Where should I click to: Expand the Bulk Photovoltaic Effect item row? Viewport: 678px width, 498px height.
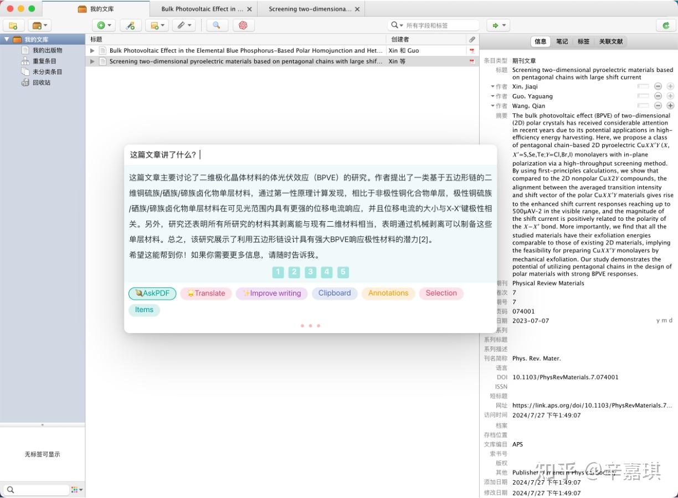pos(93,50)
